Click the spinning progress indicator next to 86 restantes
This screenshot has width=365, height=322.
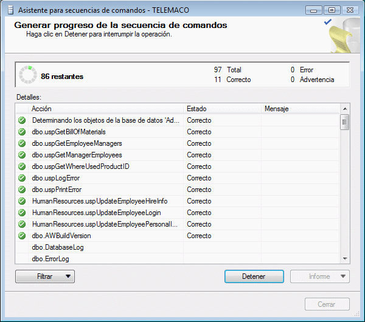point(28,75)
